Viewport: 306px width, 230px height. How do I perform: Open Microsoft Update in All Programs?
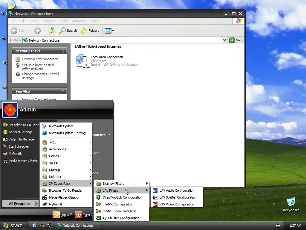66,126
